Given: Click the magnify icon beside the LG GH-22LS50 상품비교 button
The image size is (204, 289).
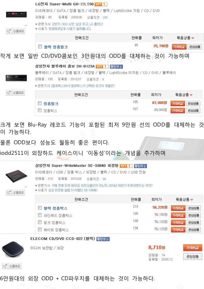Looking at the screenshot, I should point(8,31).
